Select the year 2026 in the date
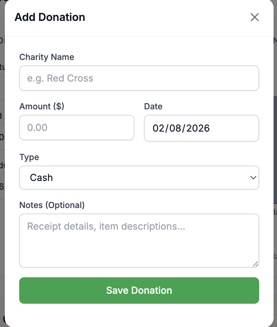Image resolution: width=277 pixels, height=327 pixels. [198, 128]
